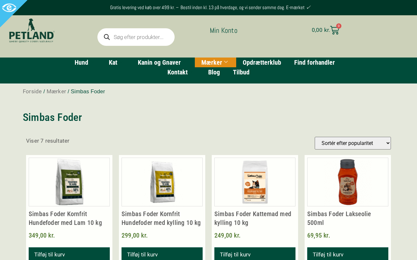Click the Viser 7 resultater text
This screenshot has height=260, width=417.
pyautogui.click(x=48, y=141)
